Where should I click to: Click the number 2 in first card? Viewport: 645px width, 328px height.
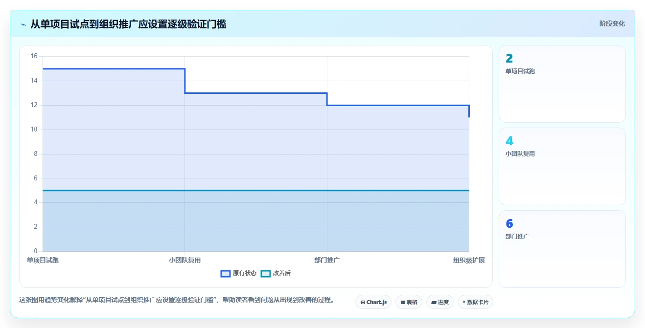(x=509, y=59)
